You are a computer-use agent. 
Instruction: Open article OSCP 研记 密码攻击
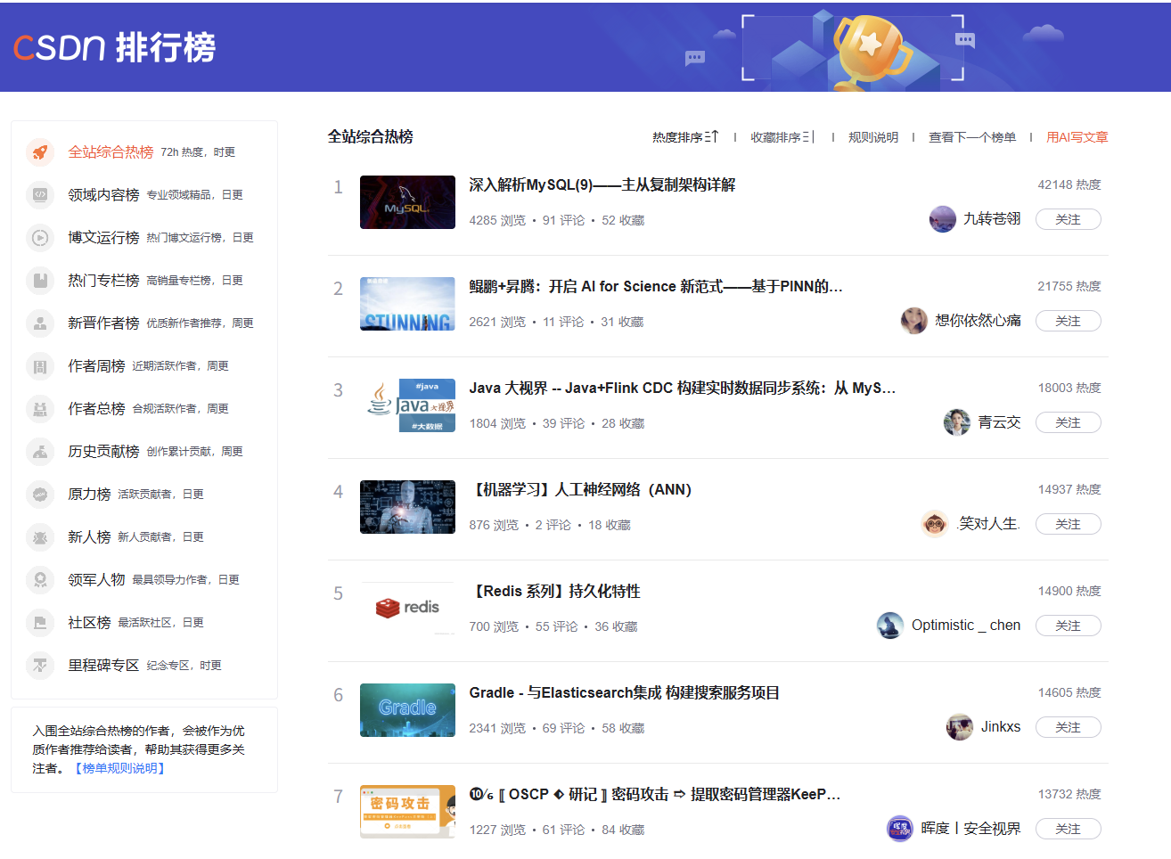pyautogui.click(x=655, y=795)
